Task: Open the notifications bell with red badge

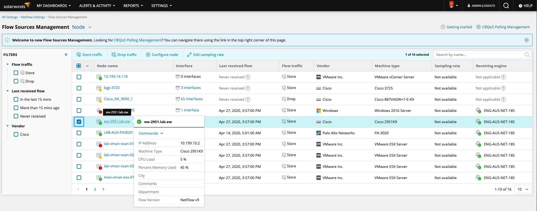Action: [451, 5]
